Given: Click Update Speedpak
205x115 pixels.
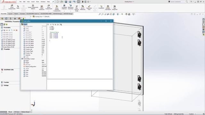Looking at the screenshot, I should tap(108, 8).
